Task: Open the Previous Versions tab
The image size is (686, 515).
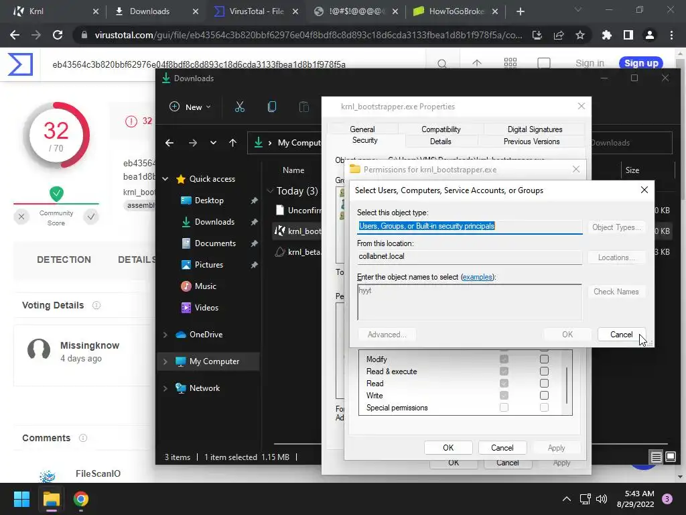Action: click(531, 141)
